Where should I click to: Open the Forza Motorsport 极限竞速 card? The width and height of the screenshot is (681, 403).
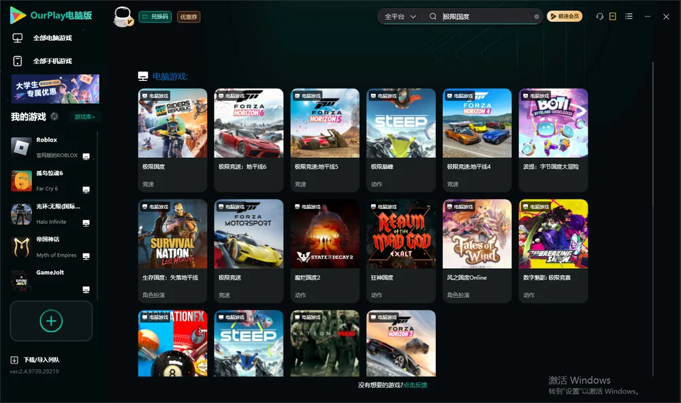(249, 251)
